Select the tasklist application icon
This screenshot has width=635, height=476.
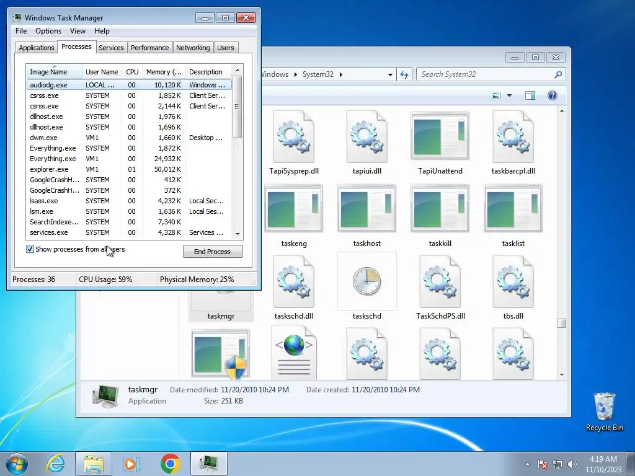[513, 208]
